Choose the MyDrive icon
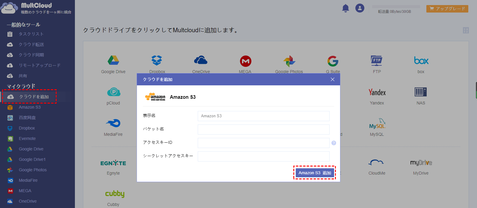 click(421, 163)
